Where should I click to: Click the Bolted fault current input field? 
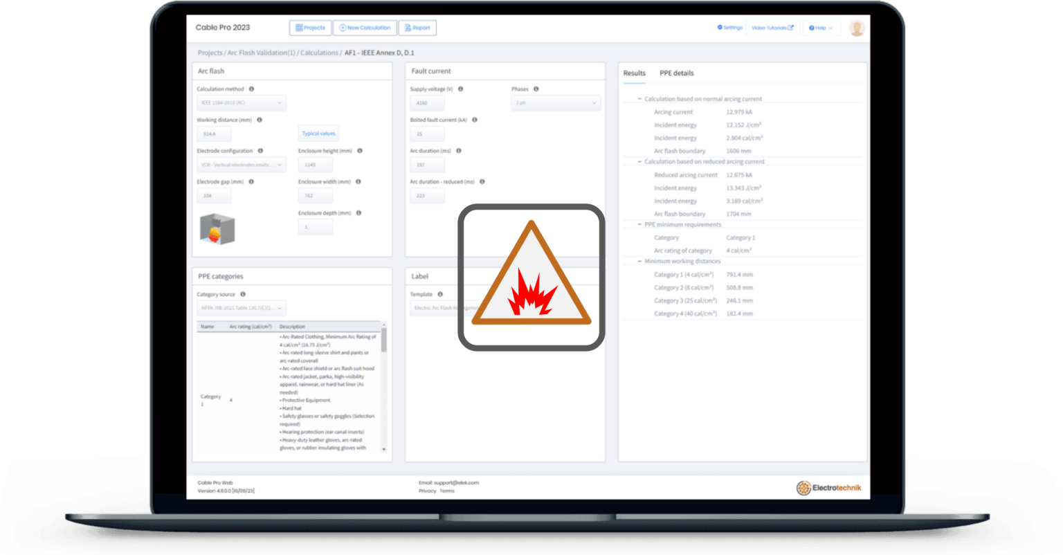tap(427, 134)
